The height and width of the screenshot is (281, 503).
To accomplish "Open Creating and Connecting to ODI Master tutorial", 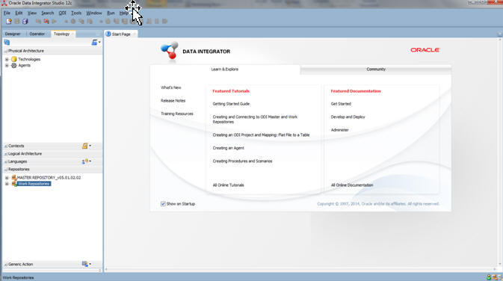I will point(255,120).
